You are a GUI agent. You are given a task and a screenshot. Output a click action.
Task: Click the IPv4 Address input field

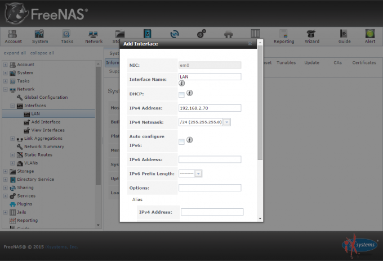pyautogui.click(x=210, y=108)
